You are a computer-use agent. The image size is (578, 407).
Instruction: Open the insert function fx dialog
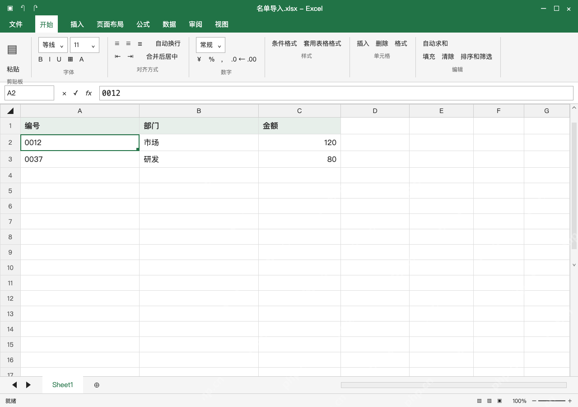(x=89, y=93)
